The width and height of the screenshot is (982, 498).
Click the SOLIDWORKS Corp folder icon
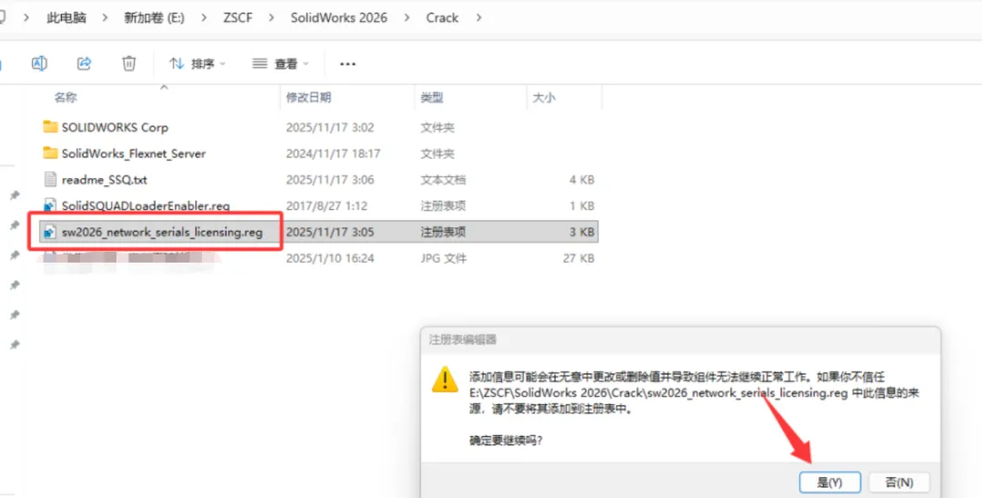coord(50,127)
